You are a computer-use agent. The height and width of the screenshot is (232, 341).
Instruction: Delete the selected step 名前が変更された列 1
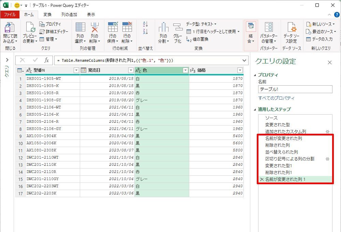coord(262,179)
